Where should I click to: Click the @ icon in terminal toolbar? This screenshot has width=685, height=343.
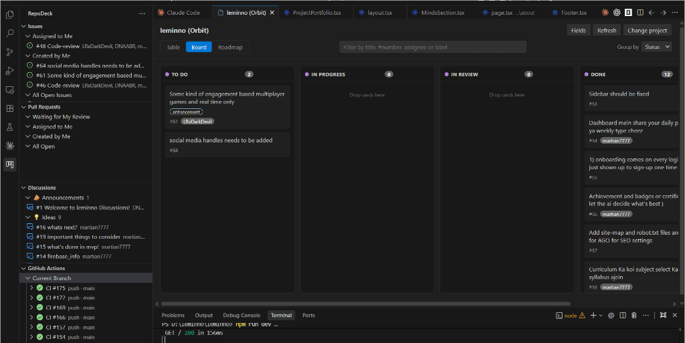click(x=611, y=316)
